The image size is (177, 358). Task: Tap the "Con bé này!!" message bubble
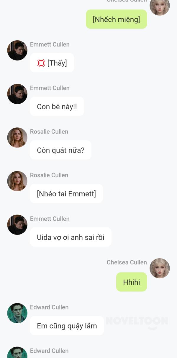click(x=57, y=107)
